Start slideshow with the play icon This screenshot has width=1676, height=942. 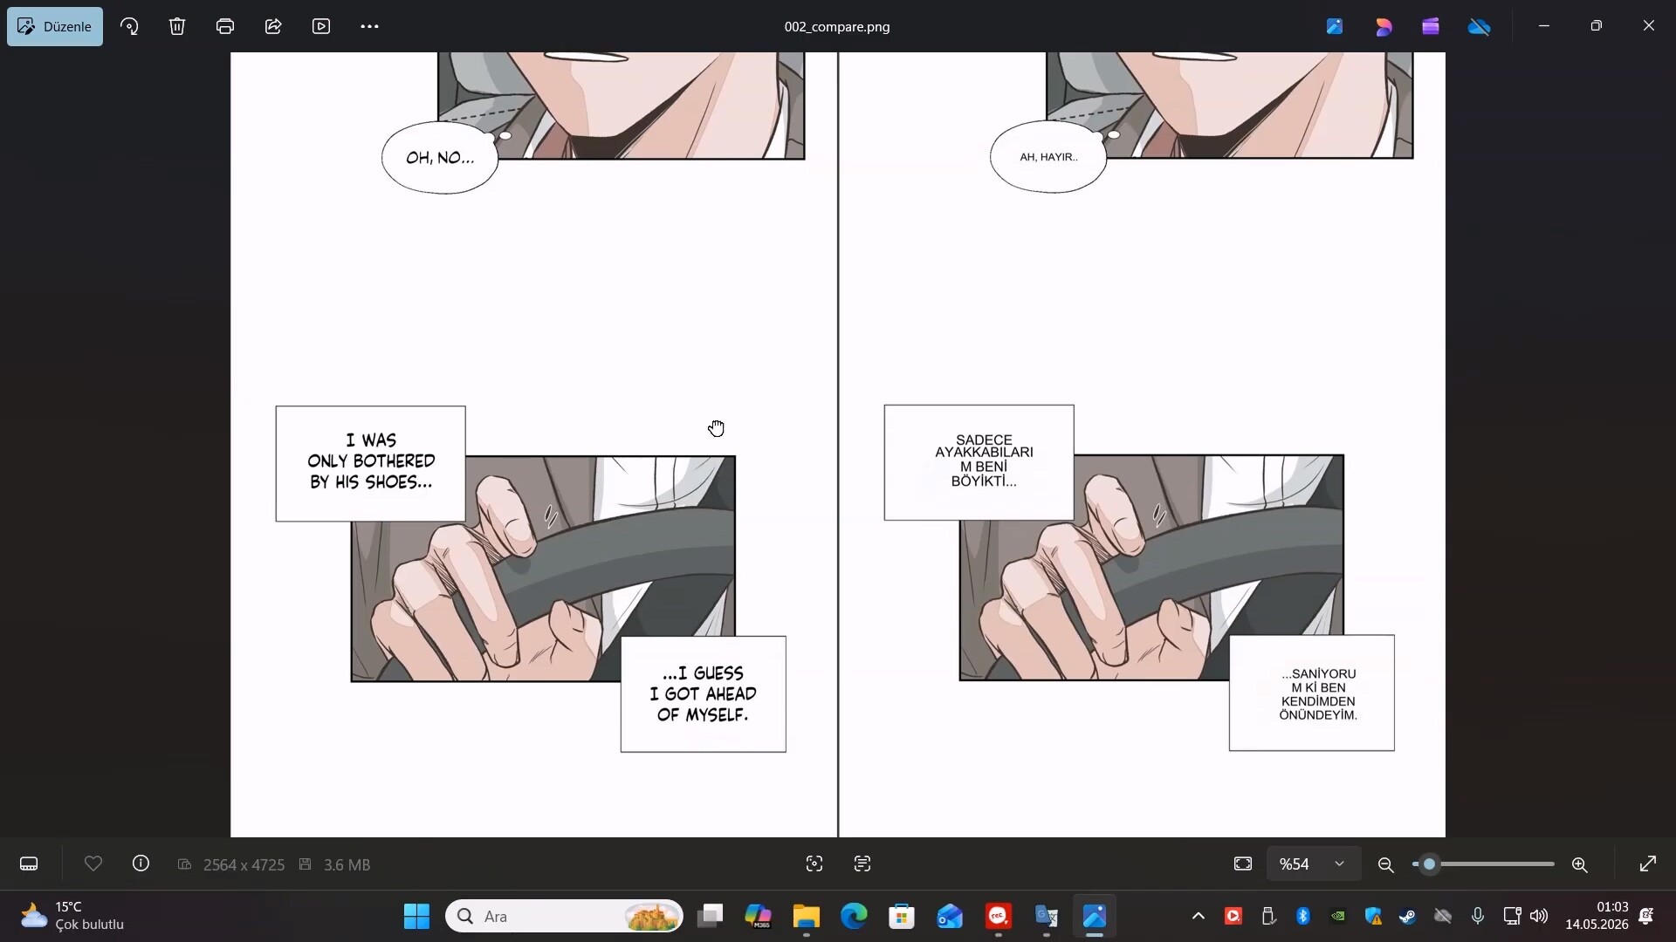pos(321,26)
